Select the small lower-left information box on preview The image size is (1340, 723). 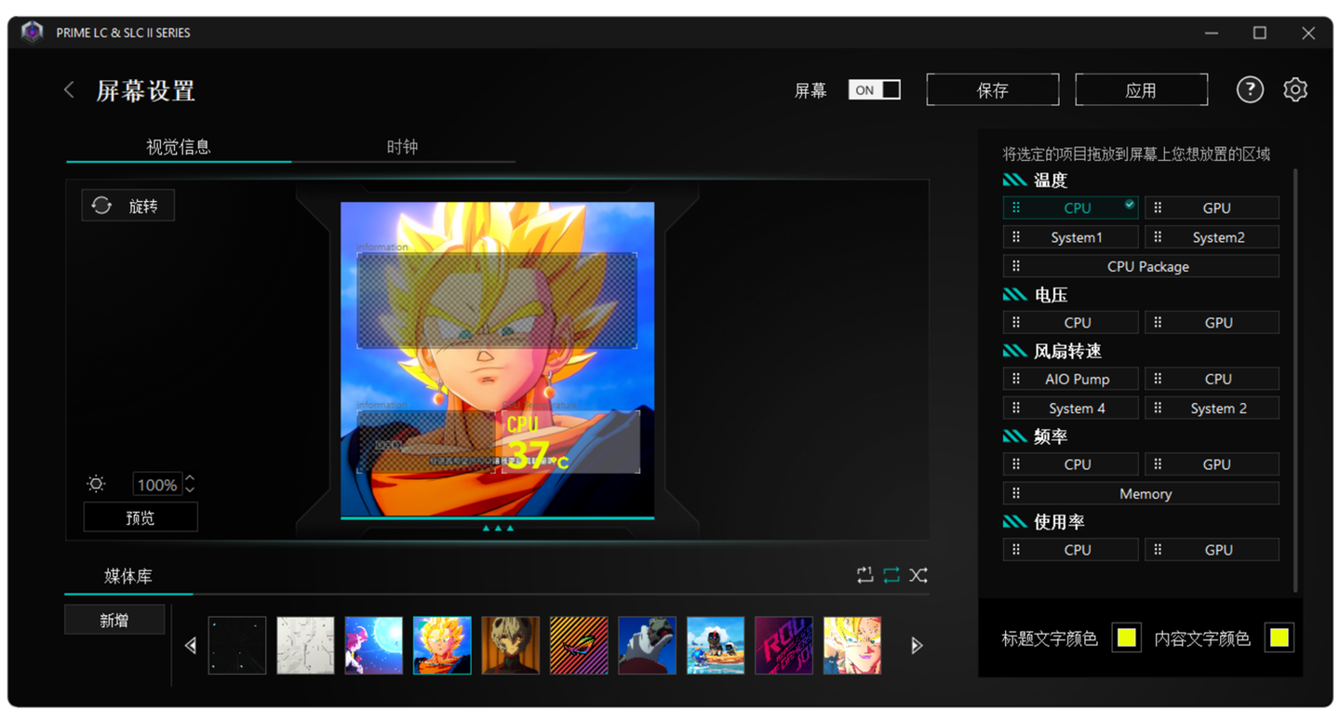426,441
